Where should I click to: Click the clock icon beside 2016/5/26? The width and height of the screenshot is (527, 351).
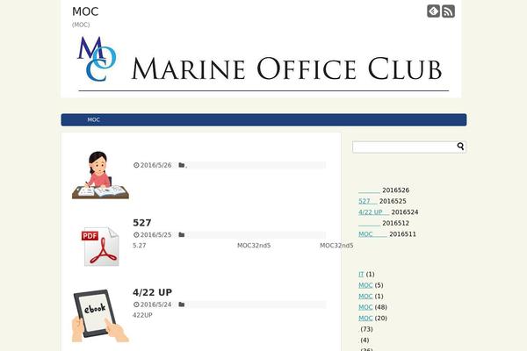tap(136, 165)
